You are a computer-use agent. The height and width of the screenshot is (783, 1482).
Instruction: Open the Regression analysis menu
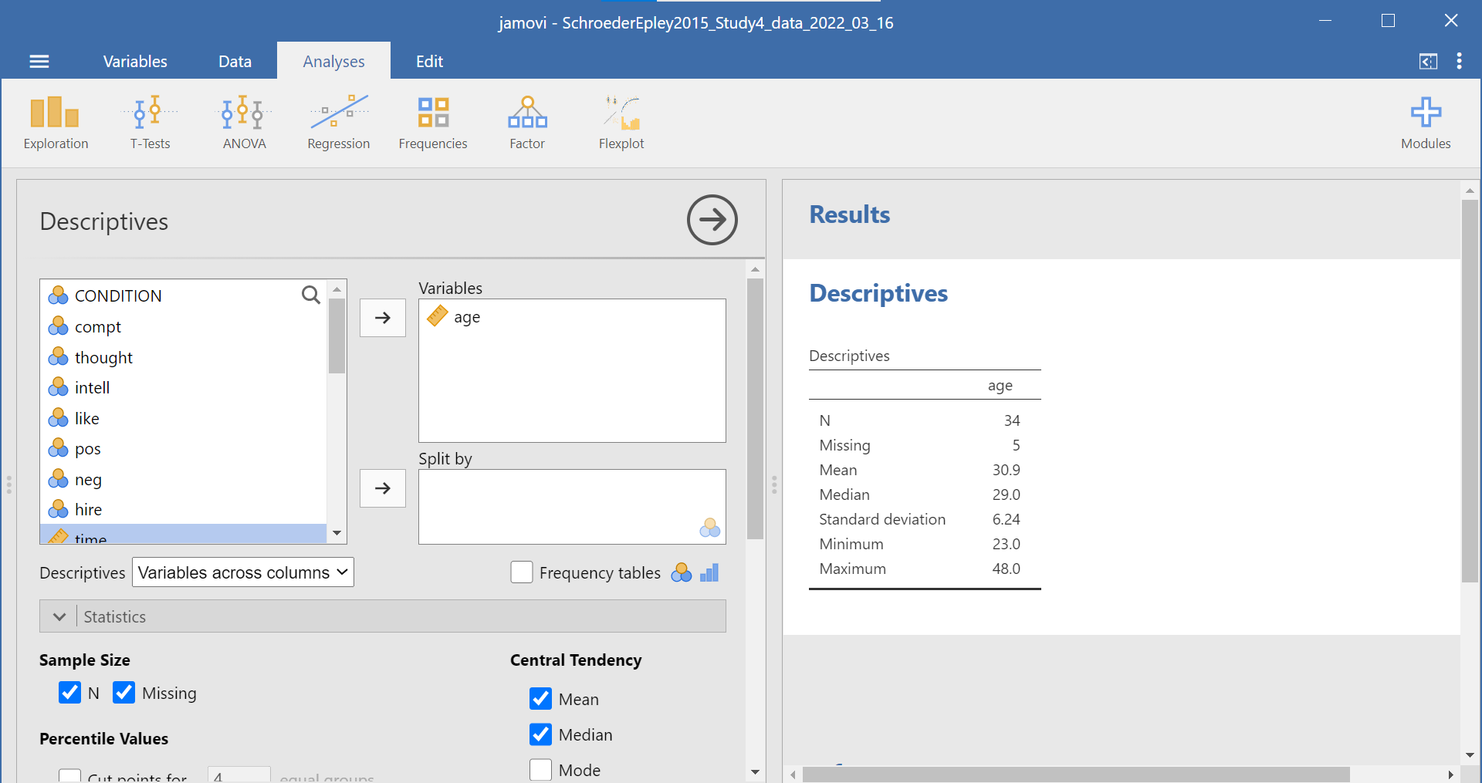point(338,122)
